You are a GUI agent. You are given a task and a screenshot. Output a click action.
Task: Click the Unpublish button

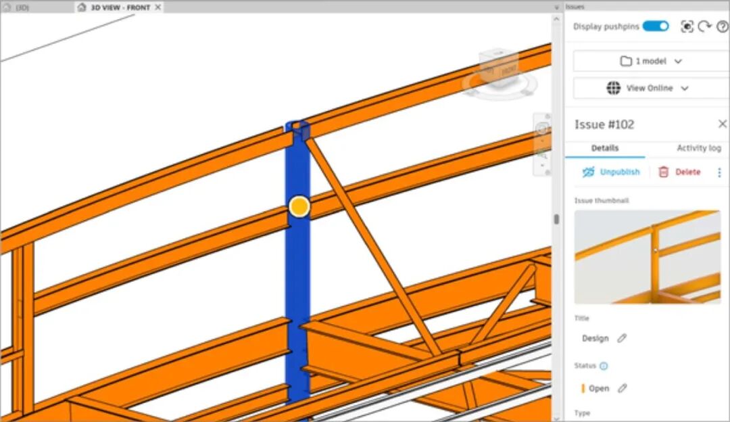click(x=611, y=172)
